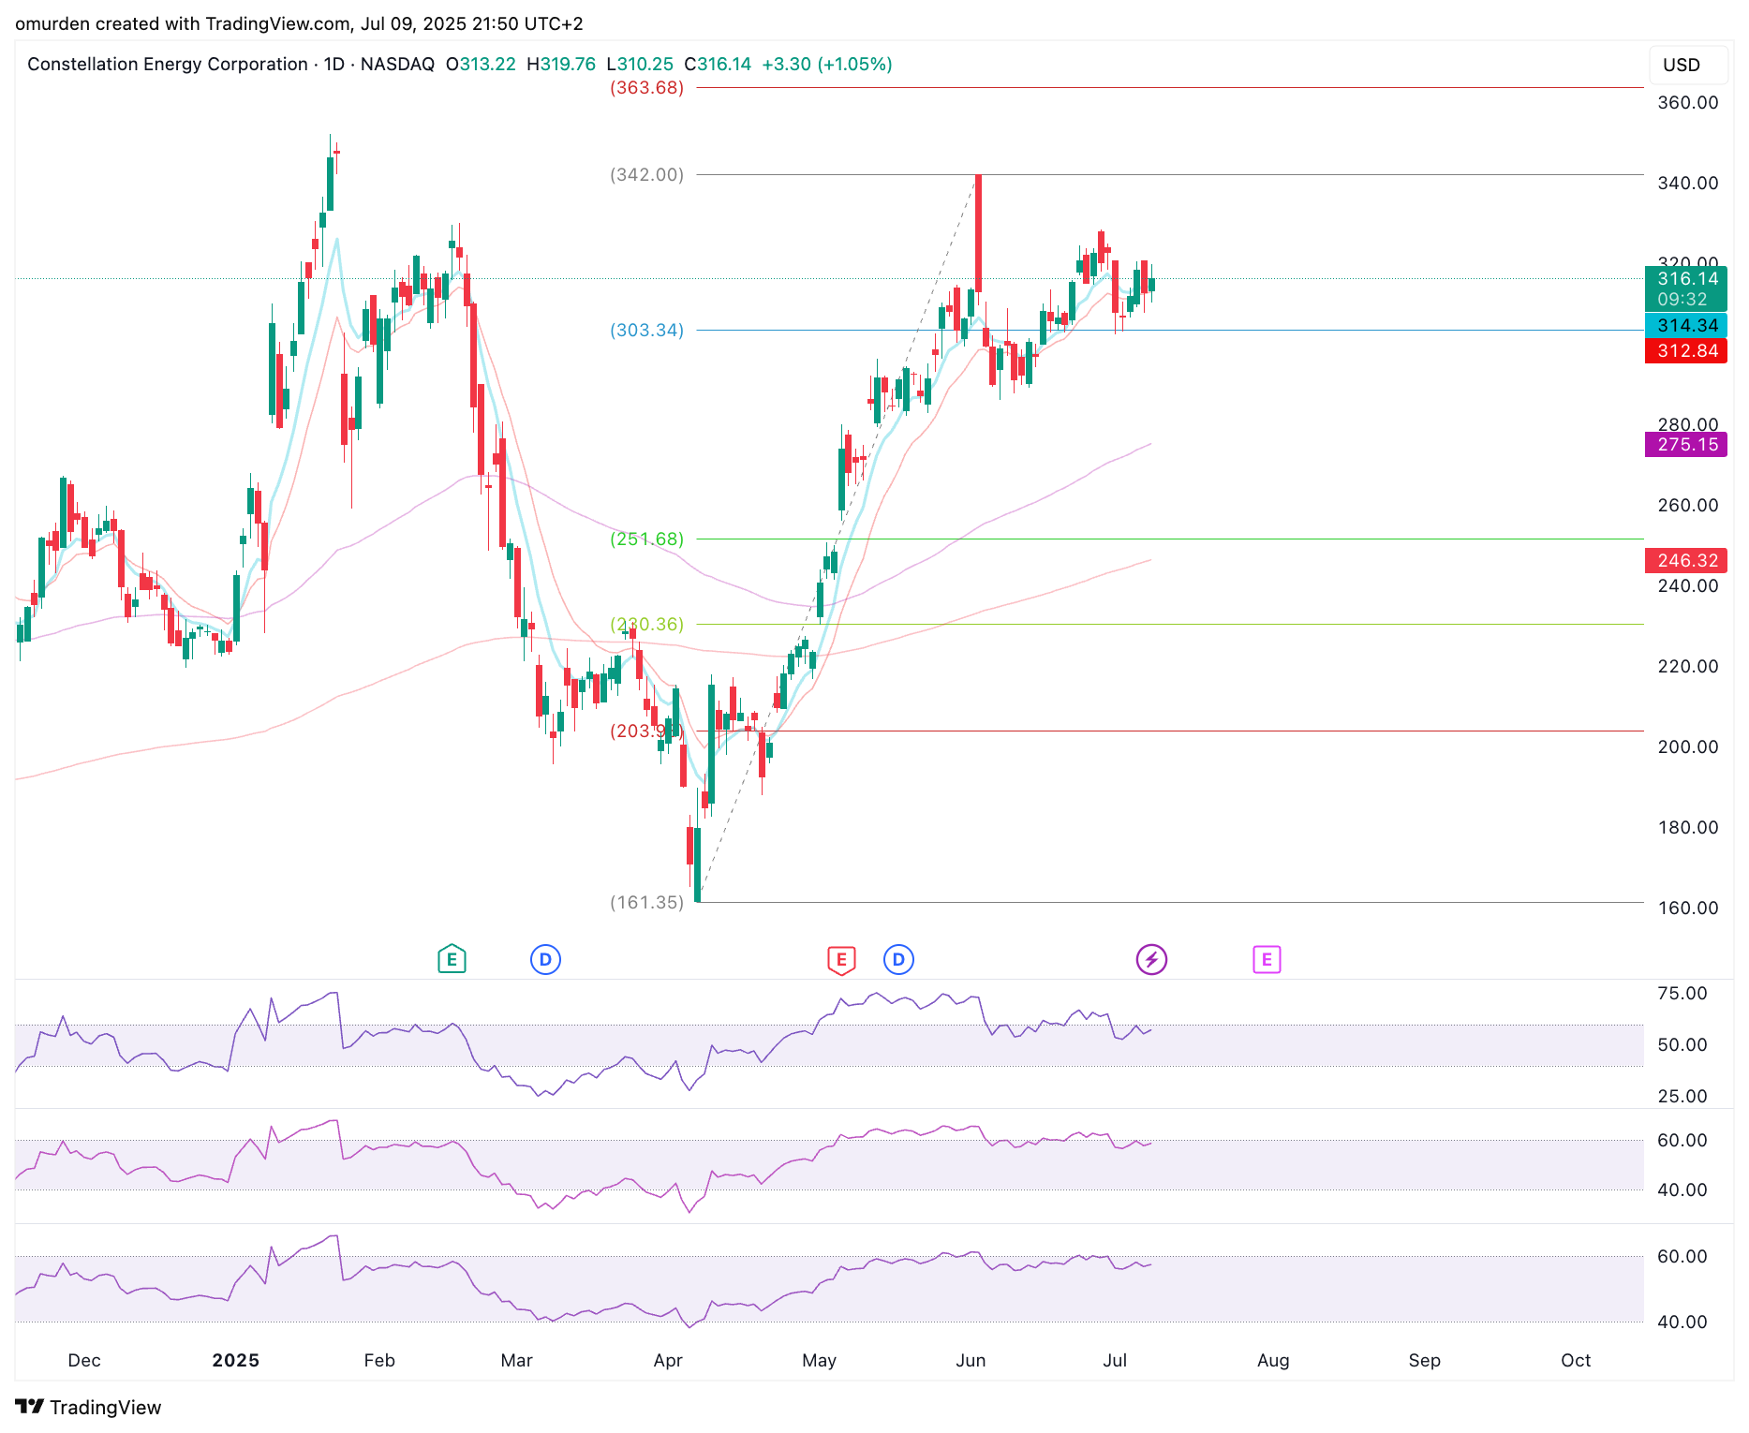Select the (230.36) Fibonacci level label
The height and width of the screenshot is (1433, 1749).
tap(646, 624)
